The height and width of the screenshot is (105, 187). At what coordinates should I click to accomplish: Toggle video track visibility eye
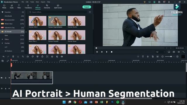click(9, 78)
